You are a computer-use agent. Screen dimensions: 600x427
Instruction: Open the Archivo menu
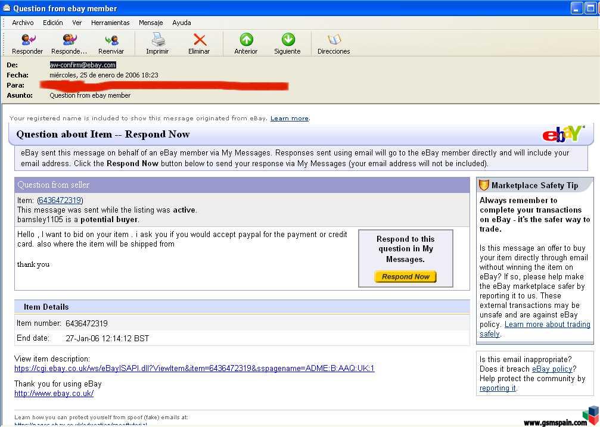coord(23,23)
